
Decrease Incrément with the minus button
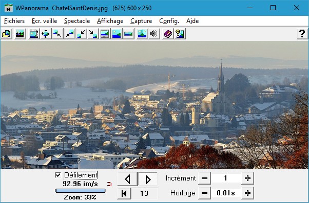tap(205, 178)
